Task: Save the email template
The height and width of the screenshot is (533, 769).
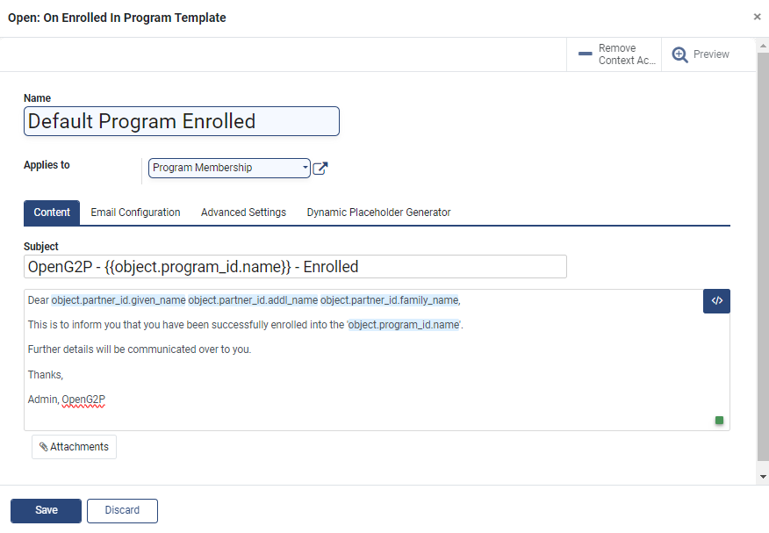Action: click(47, 510)
